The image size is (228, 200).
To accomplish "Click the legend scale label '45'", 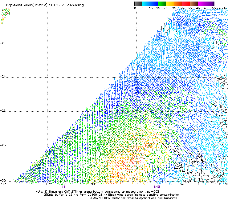I will click(x=206, y=8).
